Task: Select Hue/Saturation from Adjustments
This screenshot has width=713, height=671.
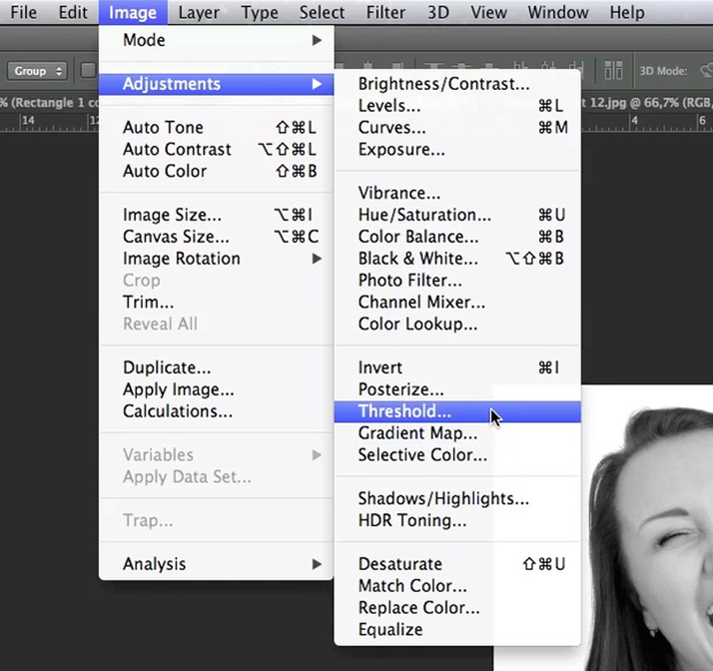Action: pos(424,215)
